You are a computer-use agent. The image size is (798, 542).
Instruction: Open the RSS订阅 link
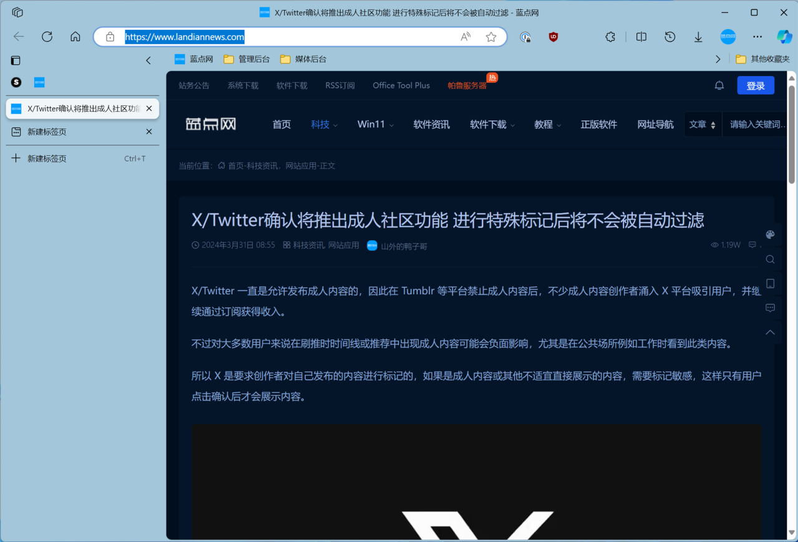coord(340,85)
